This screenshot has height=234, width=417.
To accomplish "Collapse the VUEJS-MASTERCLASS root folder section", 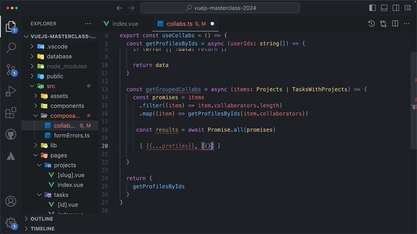I will [60, 36].
